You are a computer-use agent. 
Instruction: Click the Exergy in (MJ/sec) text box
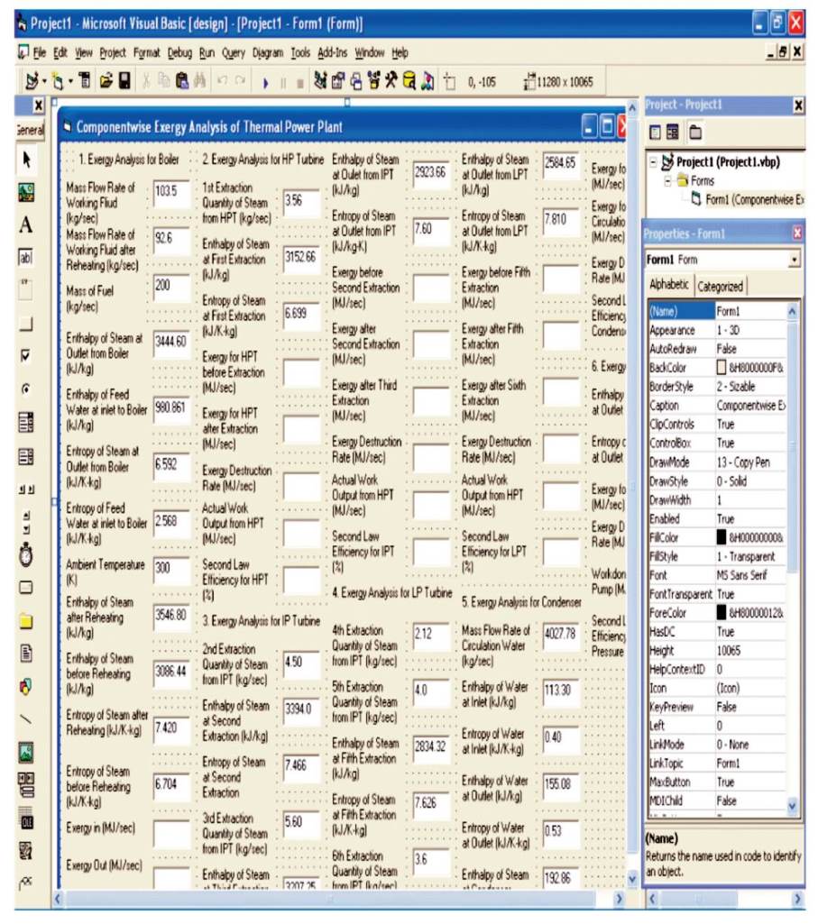tap(171, 833)
